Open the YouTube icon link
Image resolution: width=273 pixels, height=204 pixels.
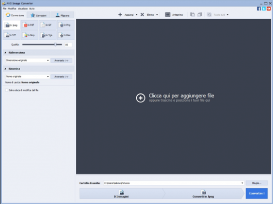pyautogui.click(x=269, y=8)
